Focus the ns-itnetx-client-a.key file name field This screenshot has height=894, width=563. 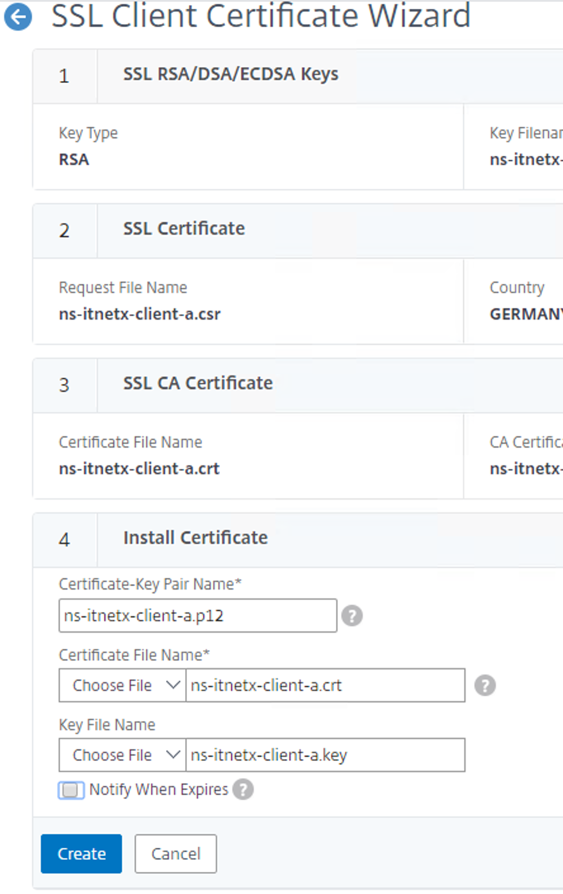[x=325, y=755]
